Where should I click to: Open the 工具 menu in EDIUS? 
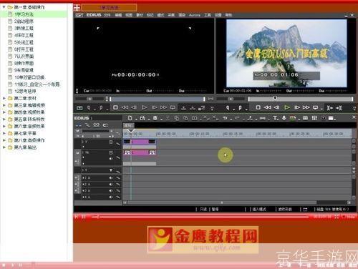point(208,15)
